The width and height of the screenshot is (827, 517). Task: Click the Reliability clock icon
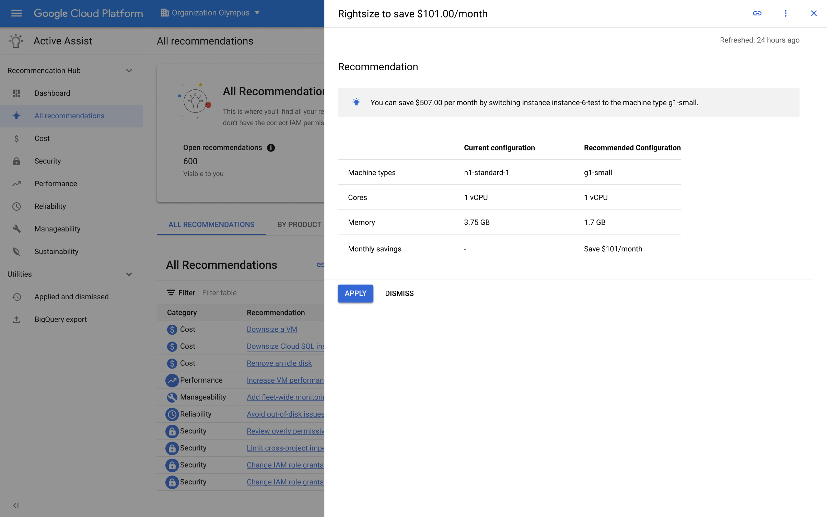16,205
